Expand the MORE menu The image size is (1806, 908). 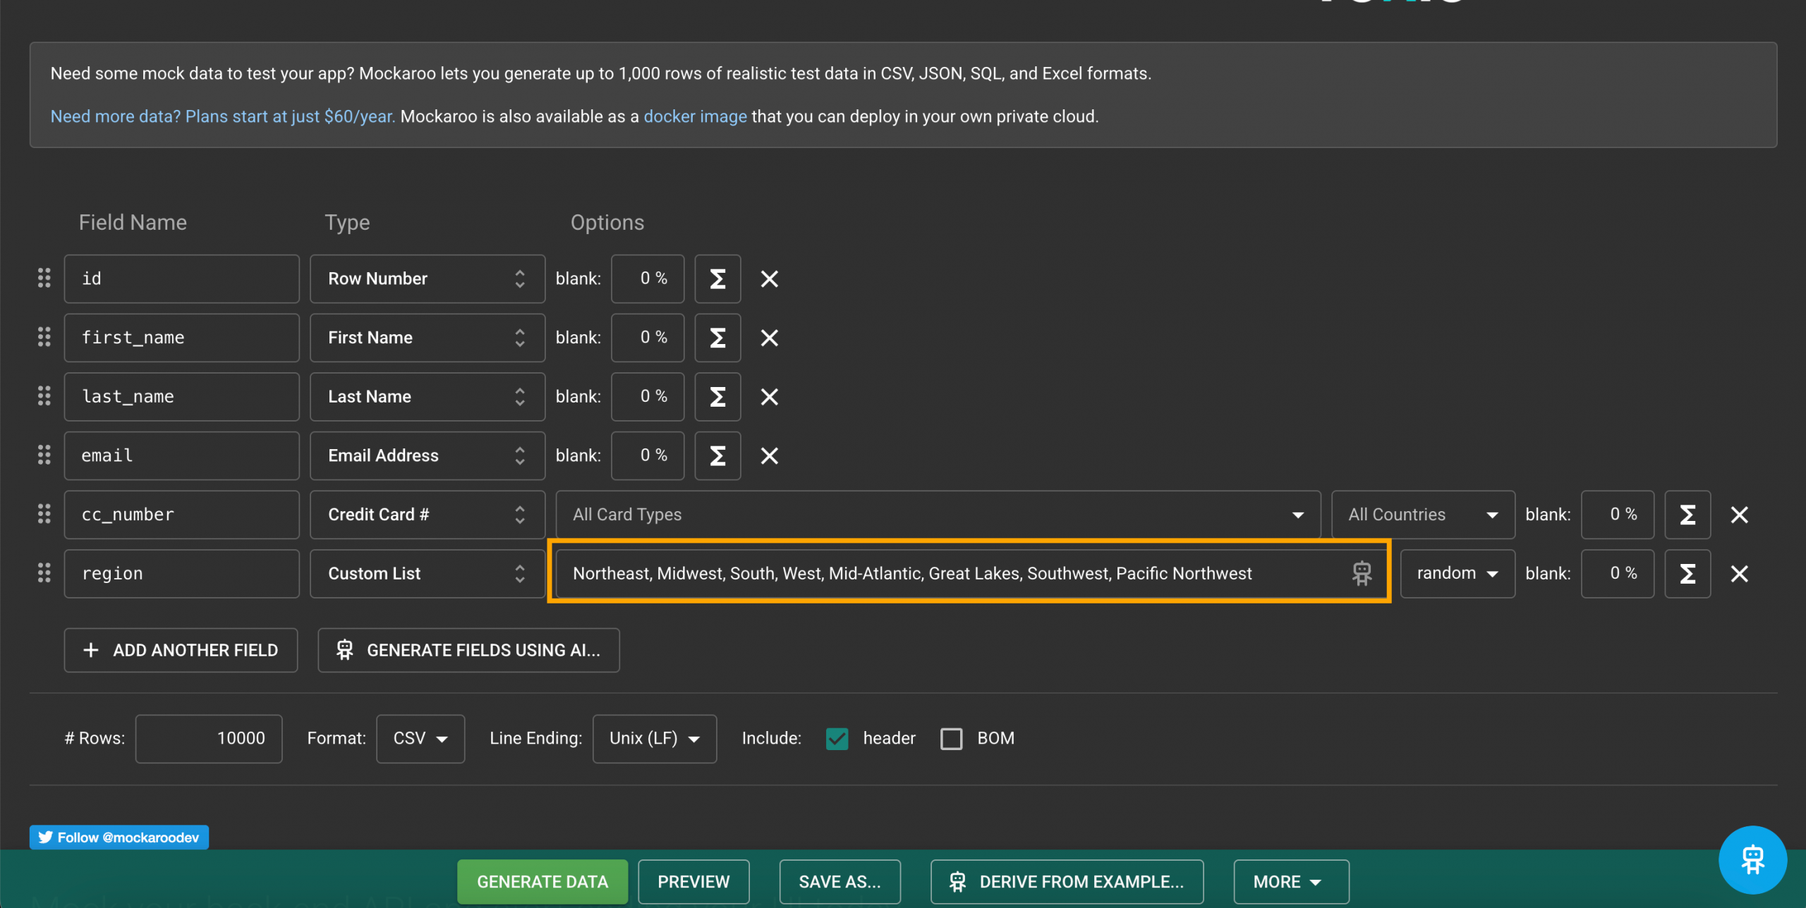pyautogui.click(x=1291, y=881)
